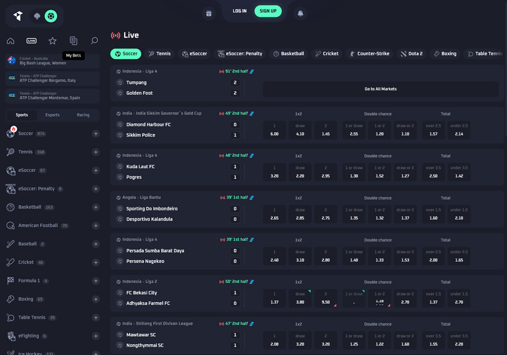Click the notifications bell icon
Screen dimensions: 507x355
point(300,13)
